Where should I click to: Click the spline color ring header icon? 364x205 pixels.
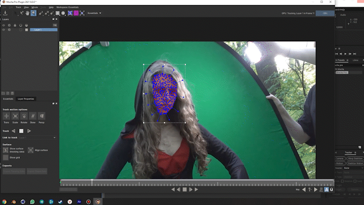[x=20, y=25]
